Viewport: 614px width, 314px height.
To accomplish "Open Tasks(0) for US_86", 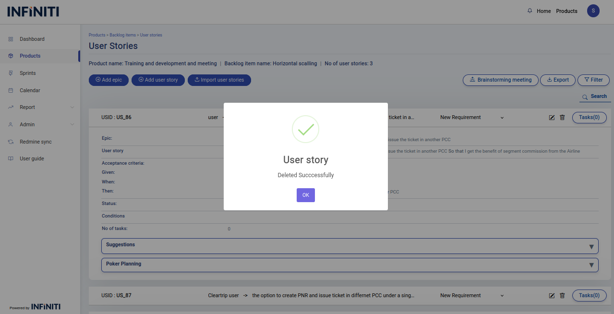I will coord(589,118).
